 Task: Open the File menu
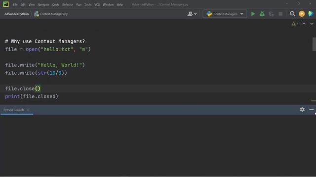pyautogui.click(x=15, y=4)
